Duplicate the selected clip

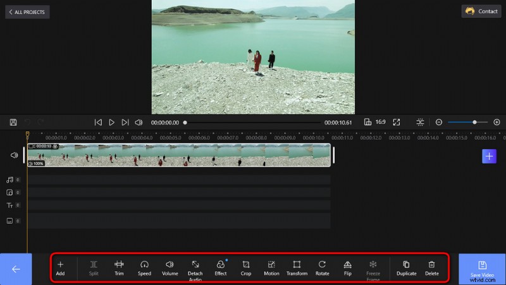pos(406,268)
